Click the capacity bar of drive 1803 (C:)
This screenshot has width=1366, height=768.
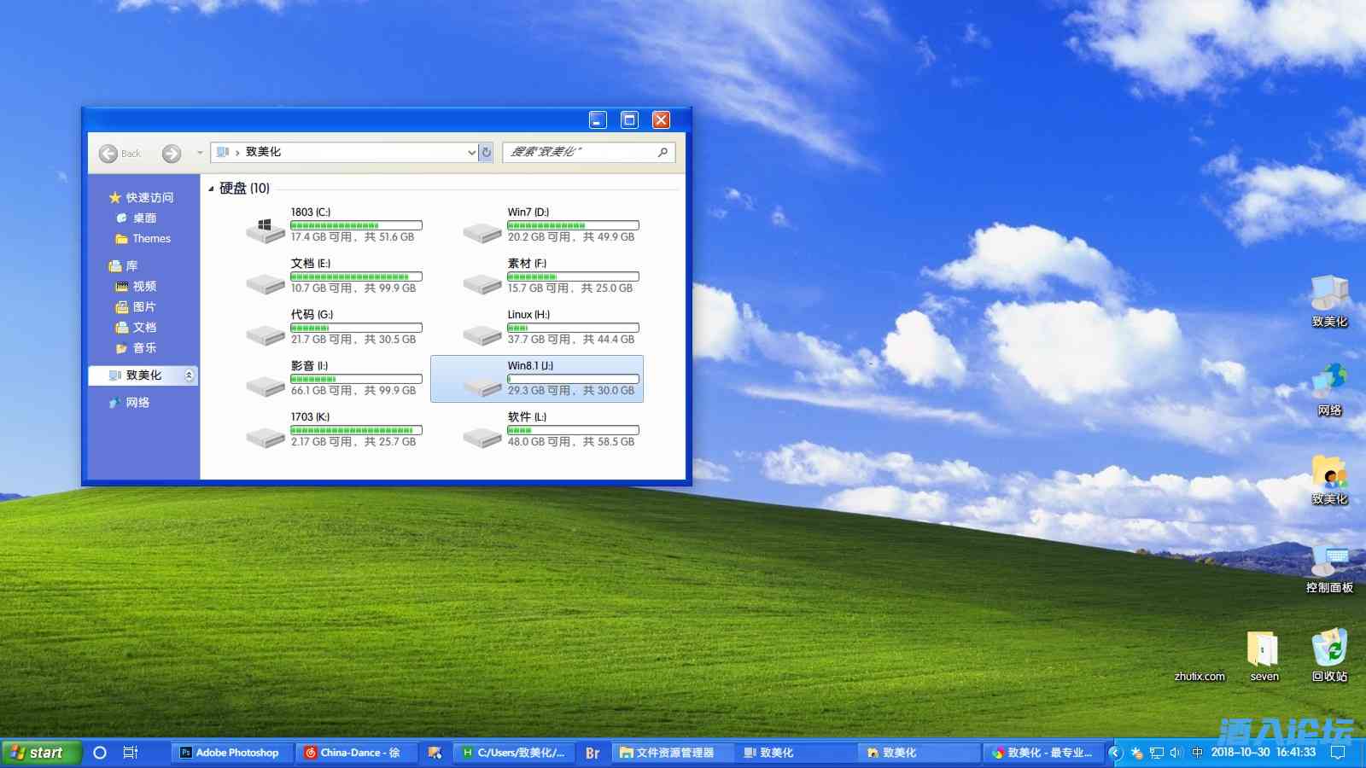tap(356, 224)
